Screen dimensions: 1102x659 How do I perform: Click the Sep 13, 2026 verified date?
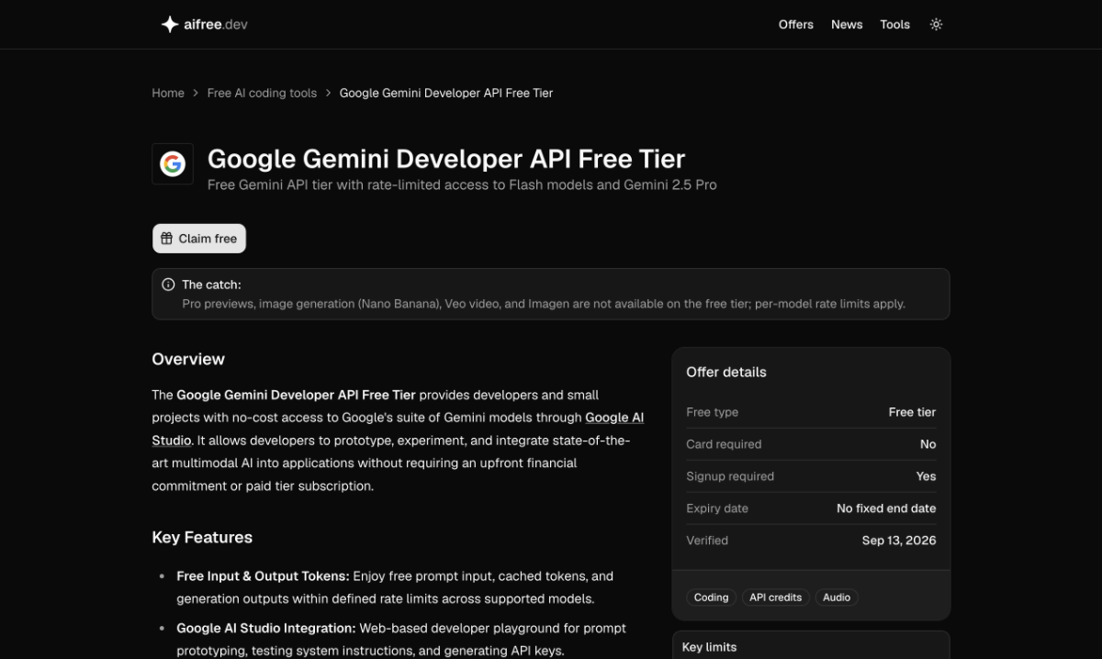coord(899,541)
